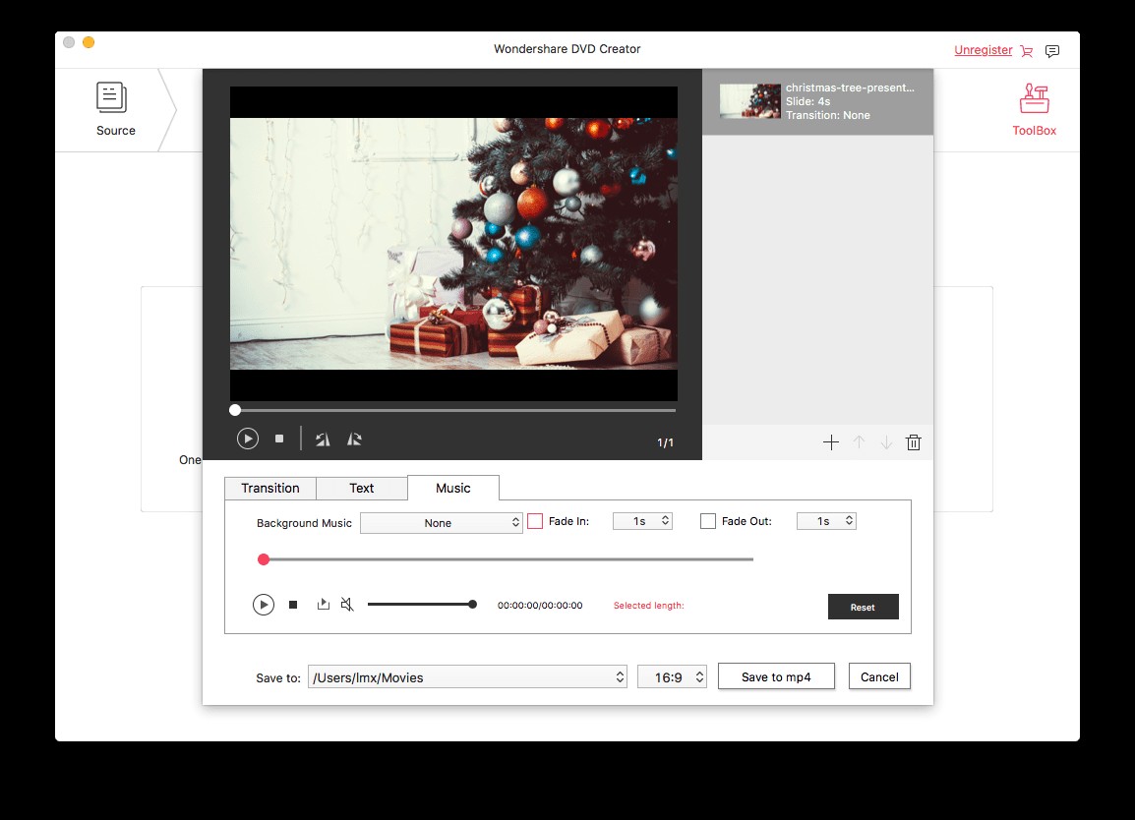Open the Source step icon
The height and width of the screenshot is (820, 1135).
click(x=111, y=97)
